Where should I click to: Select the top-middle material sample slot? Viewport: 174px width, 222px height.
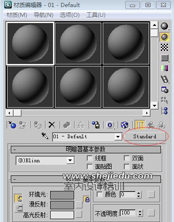pyautogui.click(x=78, y=43)
